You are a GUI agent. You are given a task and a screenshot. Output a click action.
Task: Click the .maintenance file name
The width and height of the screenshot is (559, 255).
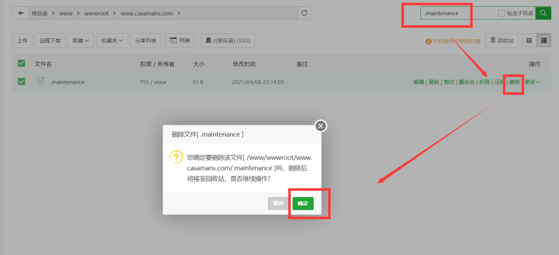[x=67, y=82]
